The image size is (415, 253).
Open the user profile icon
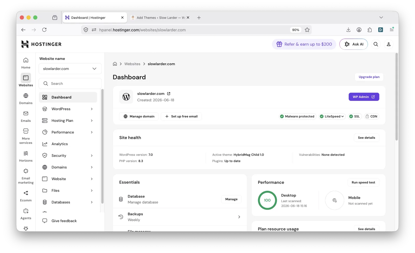(389, 44)
